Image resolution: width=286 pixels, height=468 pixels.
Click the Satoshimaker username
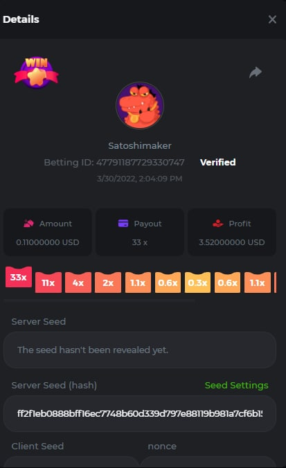coord(140,145)
